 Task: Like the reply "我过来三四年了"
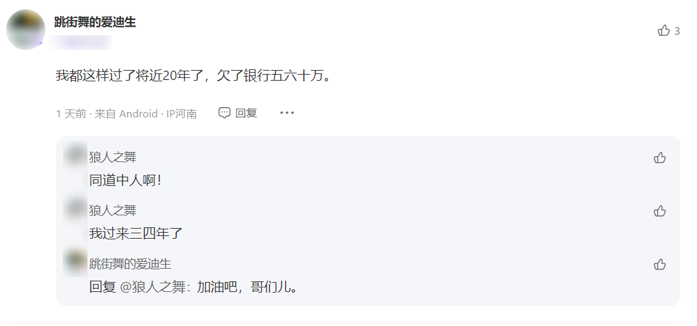click(x=660, y=211)
